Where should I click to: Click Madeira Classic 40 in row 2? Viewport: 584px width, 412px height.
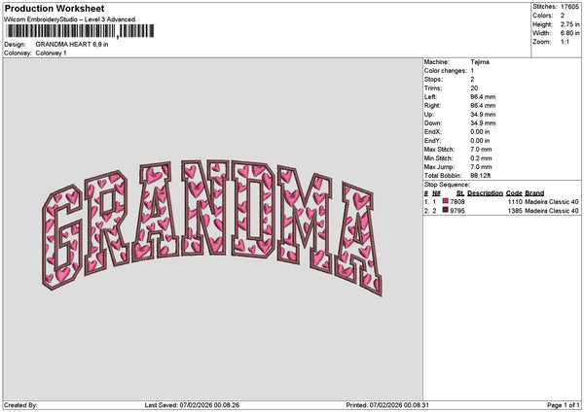(x=552, y=211)
